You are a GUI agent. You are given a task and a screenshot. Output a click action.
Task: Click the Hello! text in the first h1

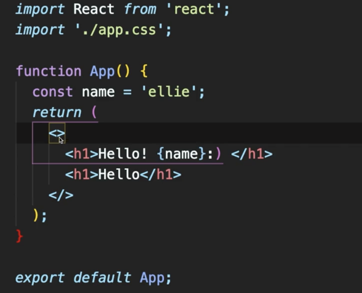122,154
